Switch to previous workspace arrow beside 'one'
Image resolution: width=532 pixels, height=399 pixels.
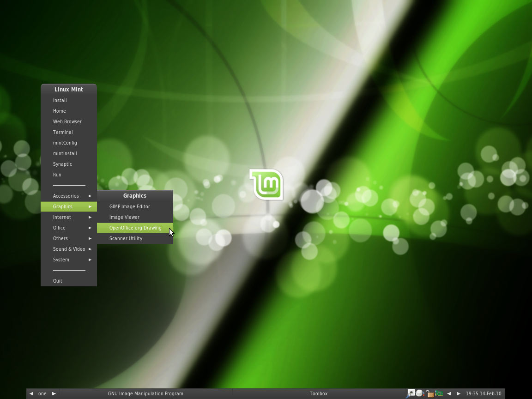tap(31, 393)
